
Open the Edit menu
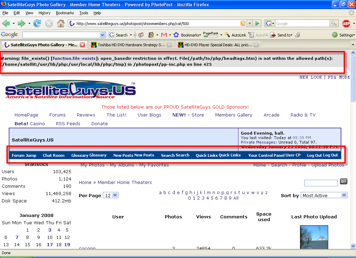click(x=17, y=13)
